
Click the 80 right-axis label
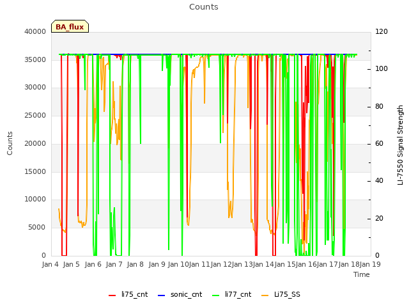click(x=379, y=107)
